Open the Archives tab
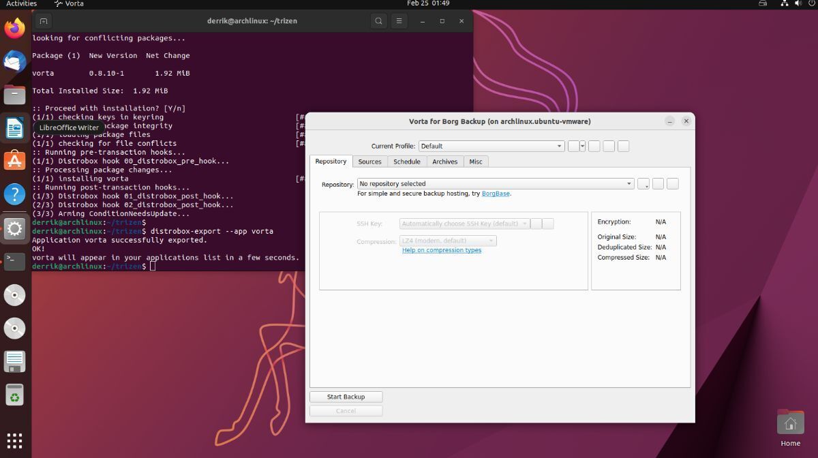The width and height of the screenshot is (818, 458). pos(445,162)
